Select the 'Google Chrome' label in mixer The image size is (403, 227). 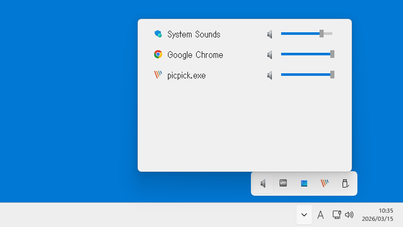195,55
